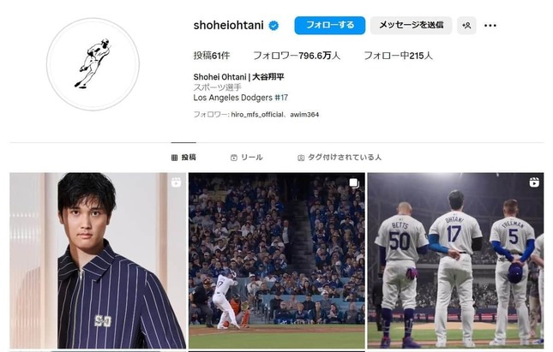Screen dimensions: 553x352
Task: Open the three-dot more options menu
Action: point(490,26)
